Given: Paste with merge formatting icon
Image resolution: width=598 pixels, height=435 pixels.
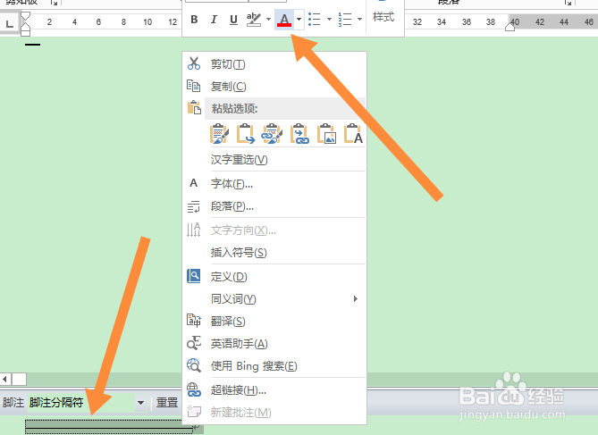Looking at the screenshot, I should coord(245,134).
